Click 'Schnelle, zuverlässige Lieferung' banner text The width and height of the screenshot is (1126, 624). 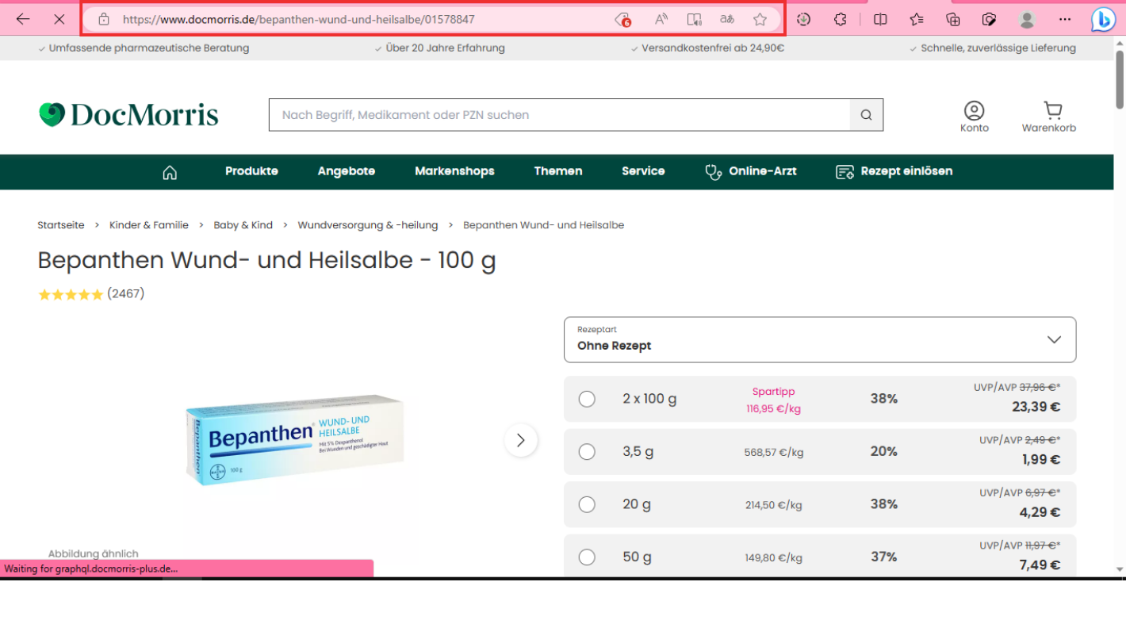point(998,48)
